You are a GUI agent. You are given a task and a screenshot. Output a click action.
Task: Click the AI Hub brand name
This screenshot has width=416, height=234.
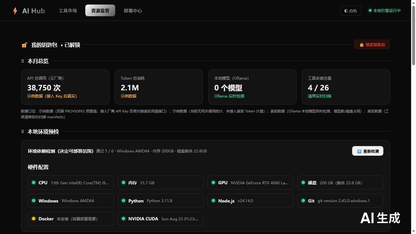(33, 11)
